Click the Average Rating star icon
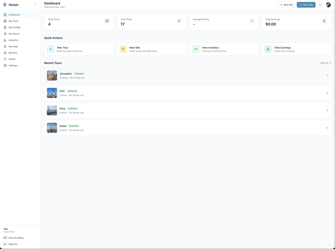The width and height of the screenshot is (335, 249). (252, 21)
